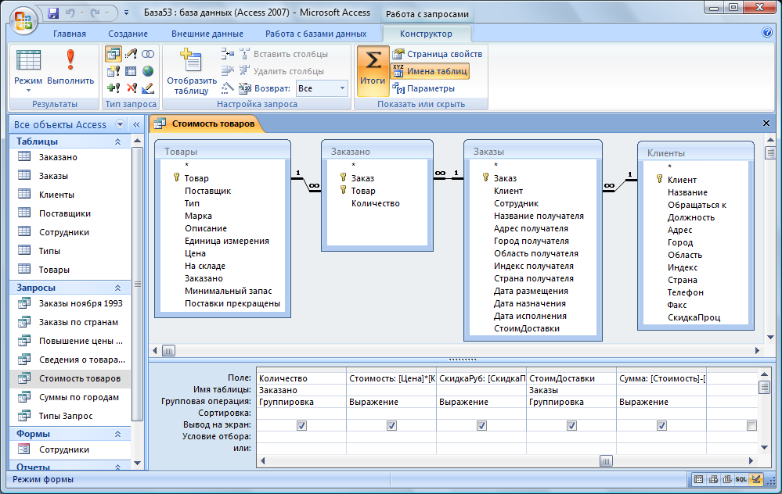The image size is (782, 494).
Task: Uncheck display box for Количество column
Action: [301, 425]
